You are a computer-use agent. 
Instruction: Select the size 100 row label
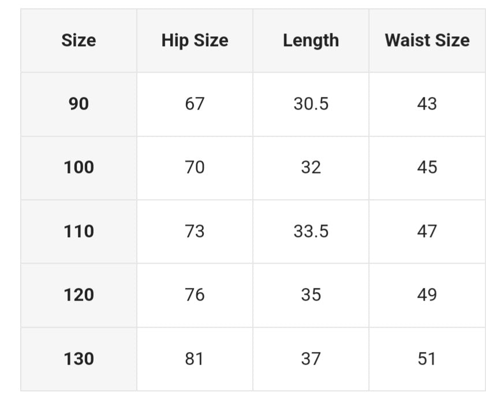tap(78, 167)
